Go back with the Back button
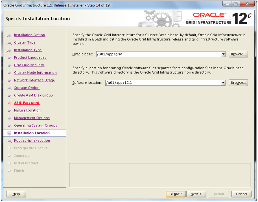258x202 pixels. click(x=176, y=194)
